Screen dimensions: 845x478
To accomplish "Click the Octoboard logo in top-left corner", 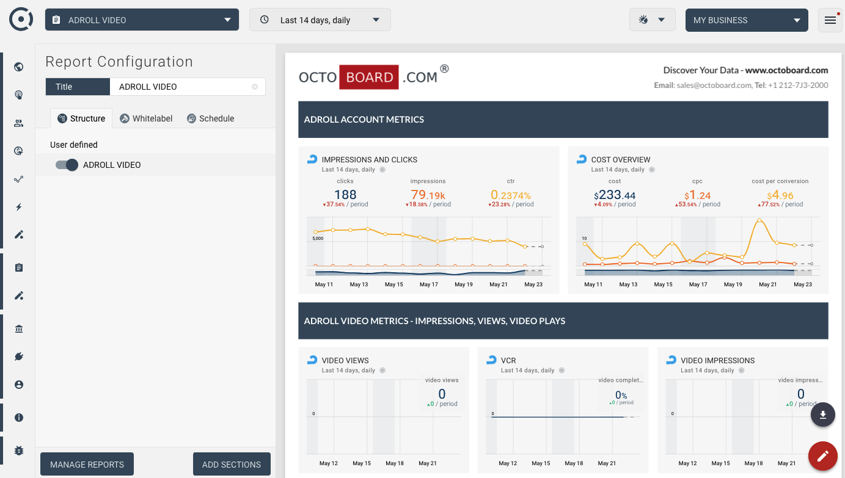I will tap(21, 20).
